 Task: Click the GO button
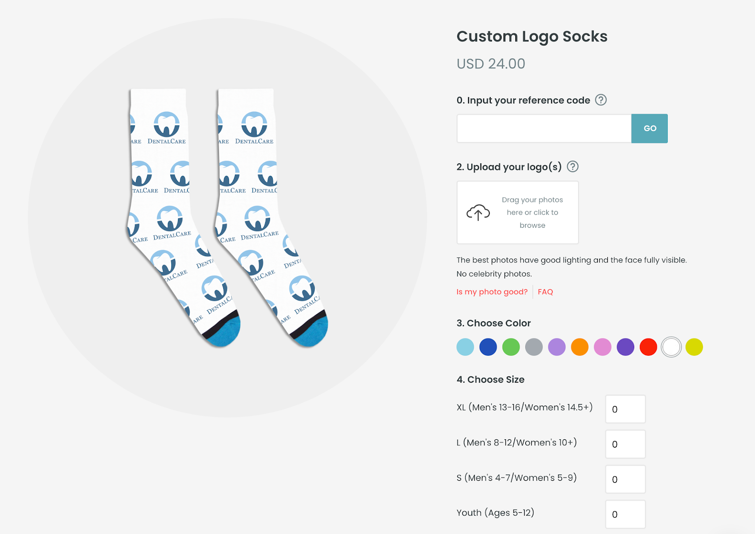(x=649, y=128)
